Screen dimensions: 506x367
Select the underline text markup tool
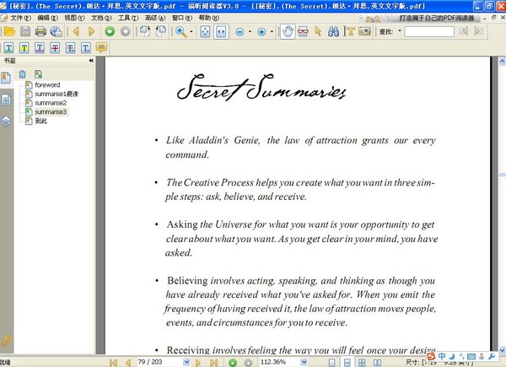tap(8, 48)
